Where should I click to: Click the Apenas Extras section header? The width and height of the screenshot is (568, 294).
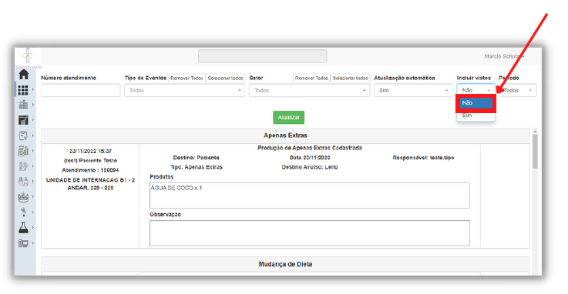(x=285, y=135)
